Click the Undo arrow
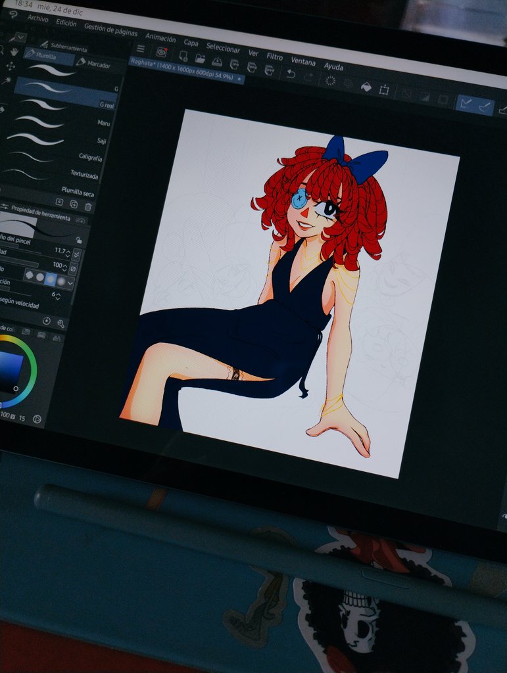Viewport: 507px width, 673px height. coord(291,74)
